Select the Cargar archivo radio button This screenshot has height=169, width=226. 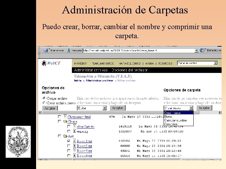point(44,98)
